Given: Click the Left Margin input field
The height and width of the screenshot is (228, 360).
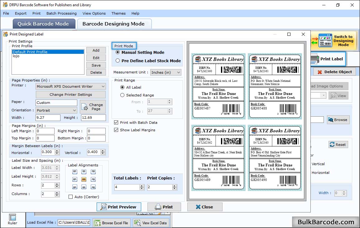Looking at the screenshot, I should [45, 131].
